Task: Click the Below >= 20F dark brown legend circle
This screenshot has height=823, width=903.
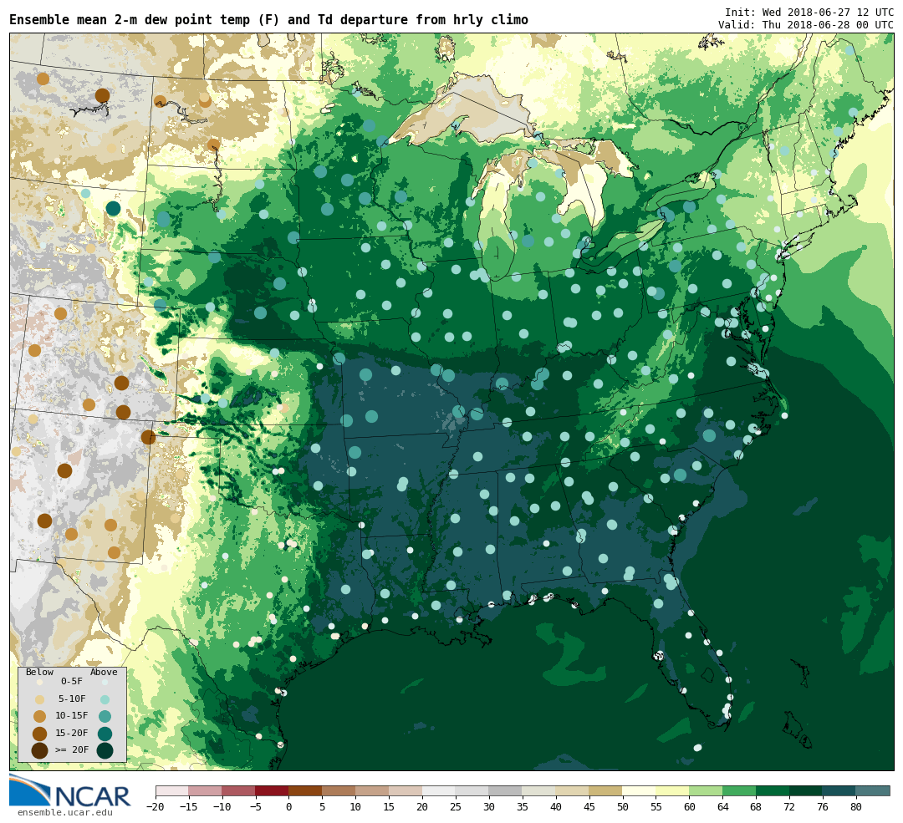Action: (39, 750)
